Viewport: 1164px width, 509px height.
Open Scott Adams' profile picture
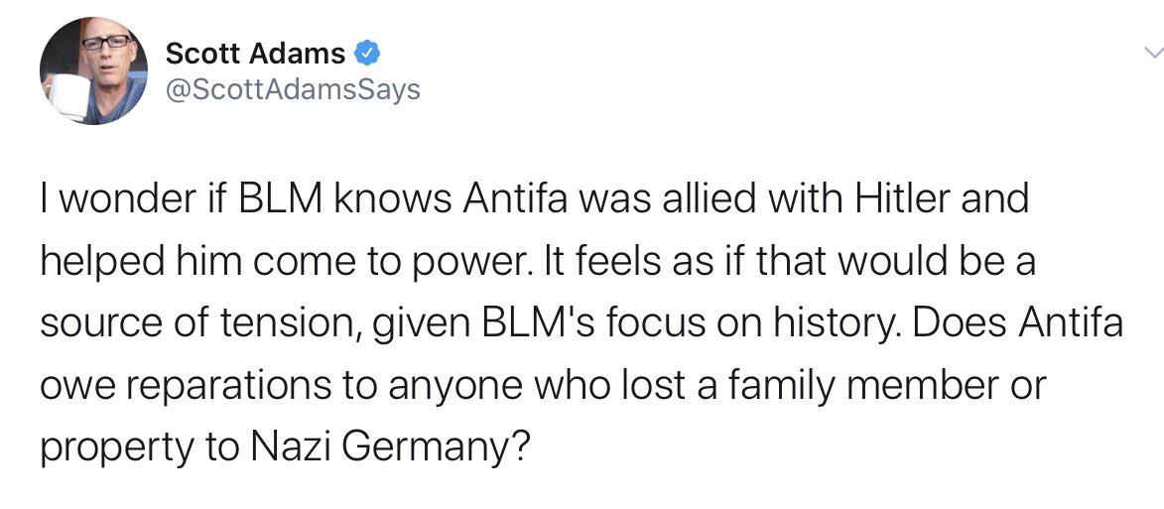[x=93, y=71]
